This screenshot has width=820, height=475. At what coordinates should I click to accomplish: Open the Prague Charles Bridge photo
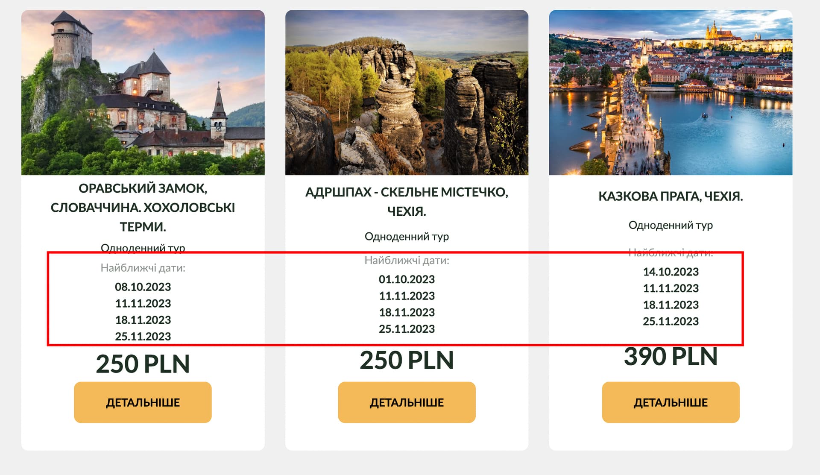click(671, 92)
